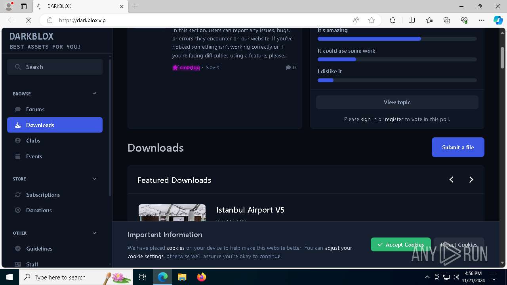The image size is (507, 285).
Task: Click the page vertical scrollbar
Action: [502, 58]
